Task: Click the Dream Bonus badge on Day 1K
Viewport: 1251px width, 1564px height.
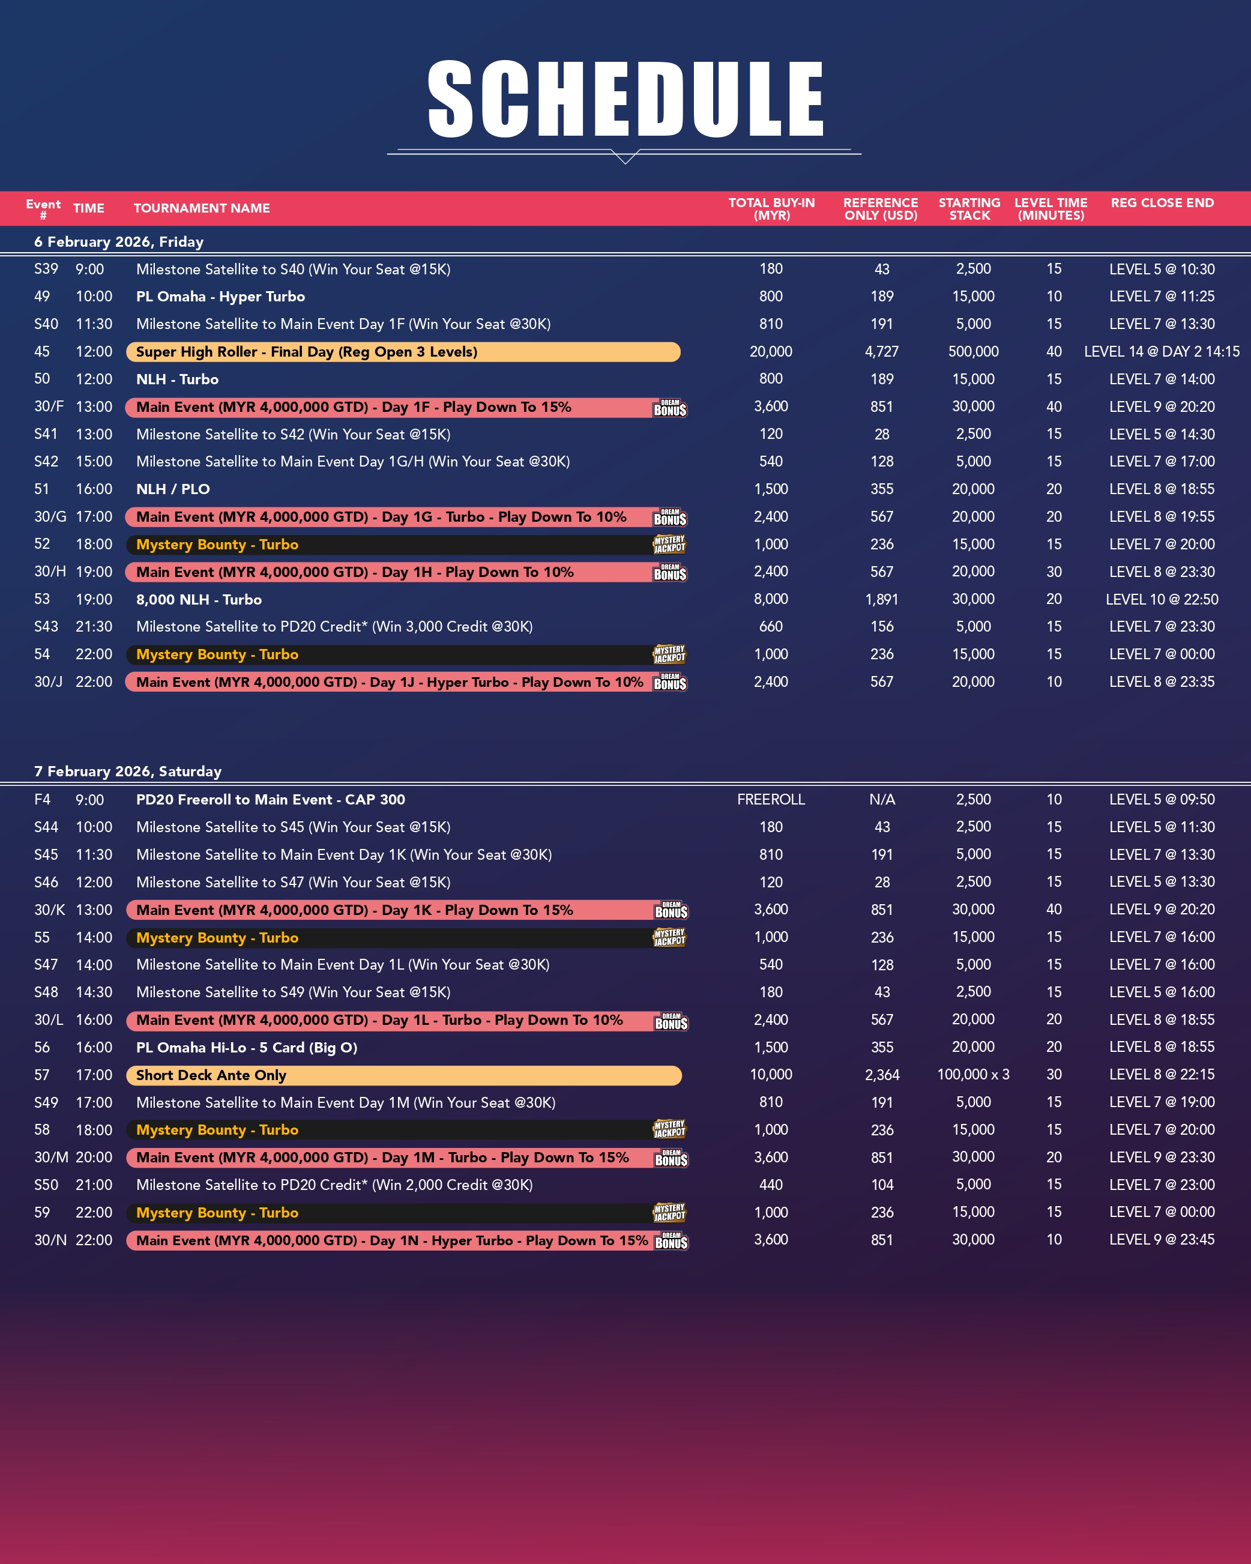Action: click(671, 910)
